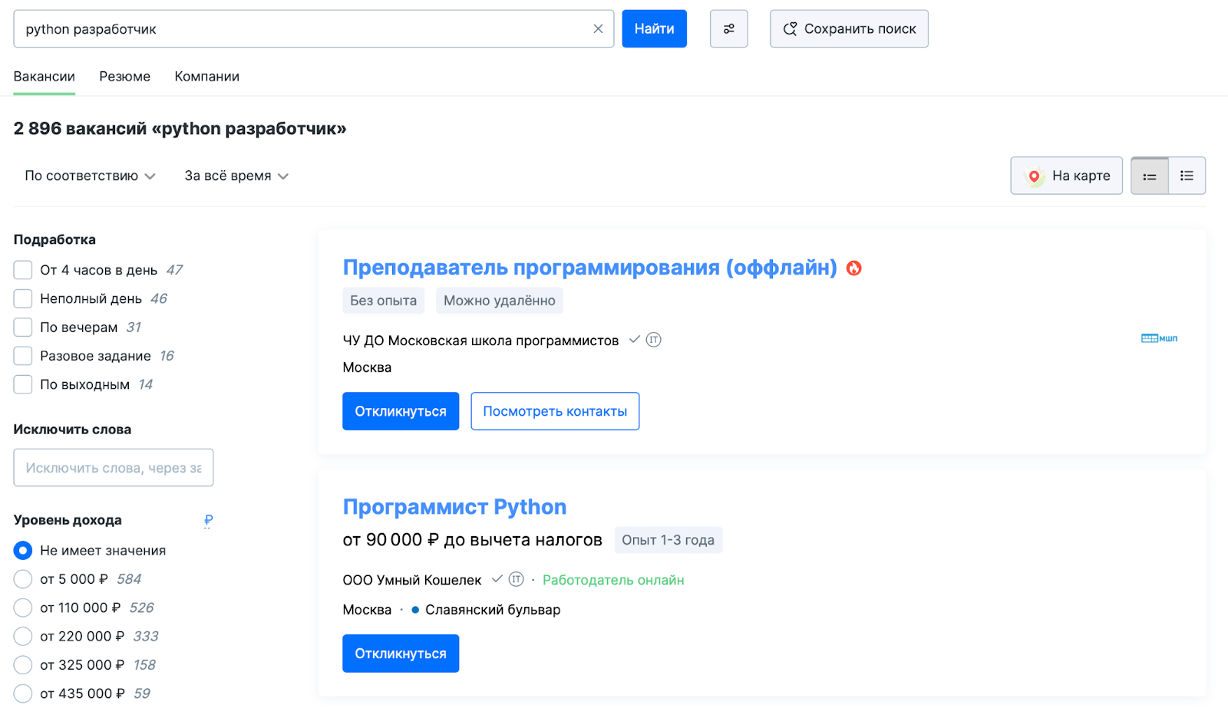Screen dimensions: 1228x708
Task: Open the По соответствию sorting dropdown
Action: click(89, 175)
